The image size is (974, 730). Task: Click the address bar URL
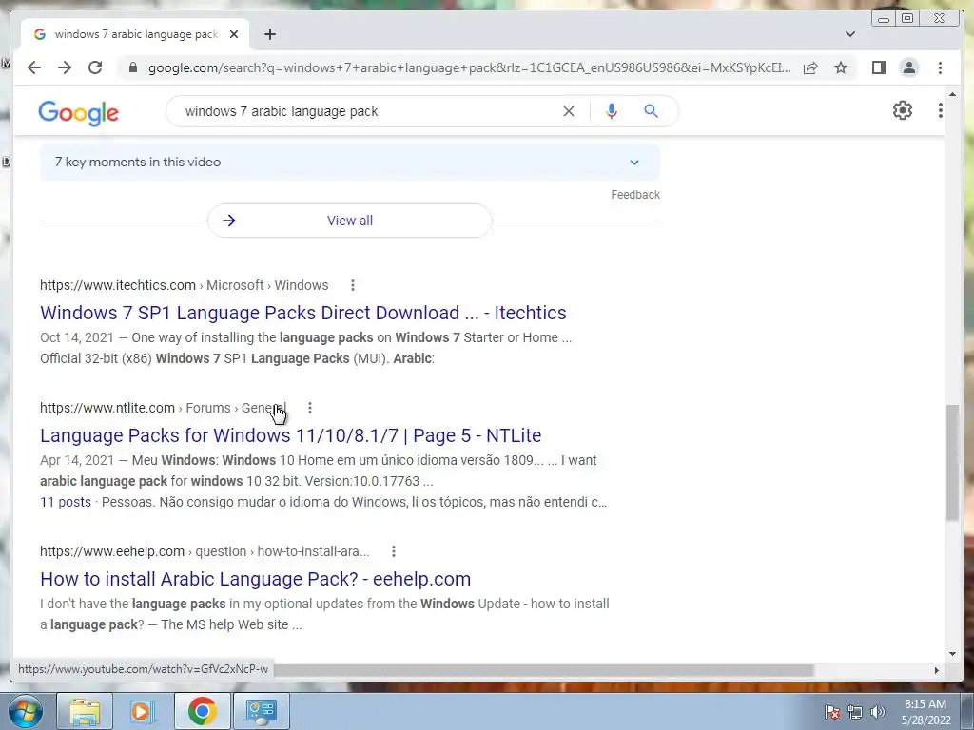coord(470,67)
